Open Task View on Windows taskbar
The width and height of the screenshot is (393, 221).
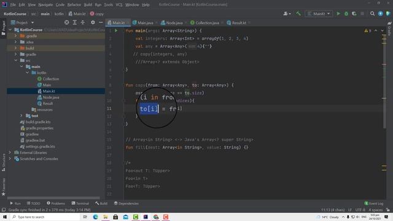85,217
